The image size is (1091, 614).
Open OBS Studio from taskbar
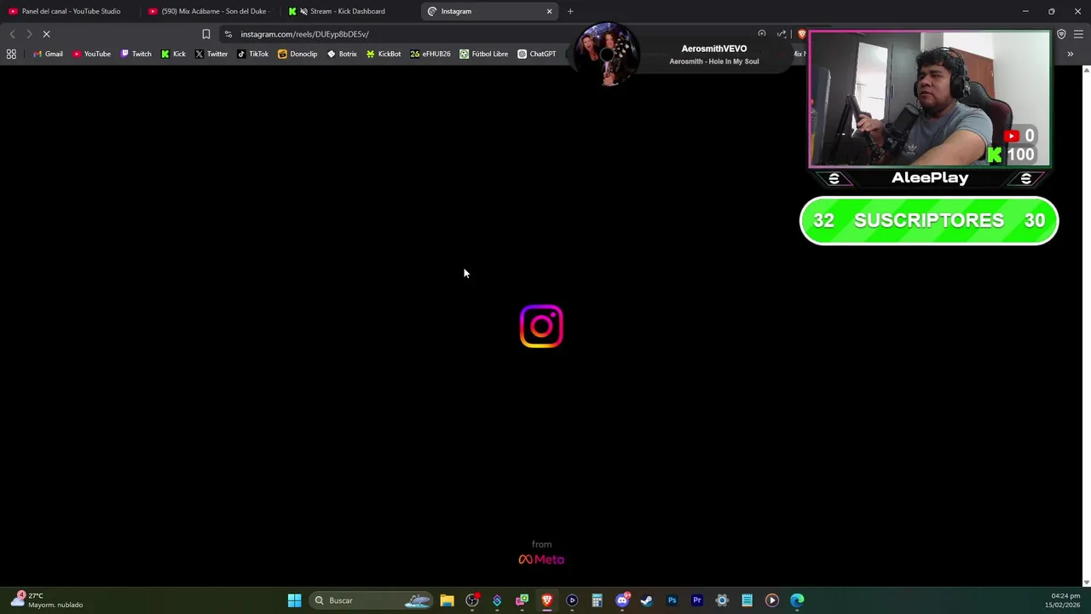(471, 600)
